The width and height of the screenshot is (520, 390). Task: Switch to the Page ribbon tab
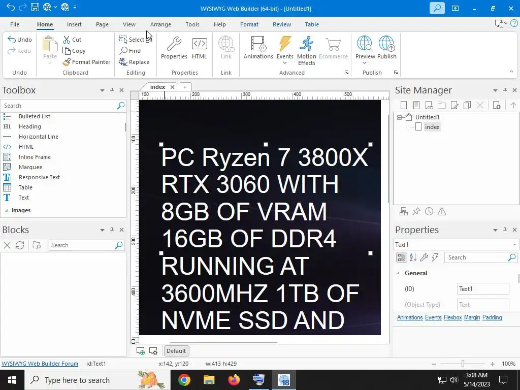click(x=102, y=24)
